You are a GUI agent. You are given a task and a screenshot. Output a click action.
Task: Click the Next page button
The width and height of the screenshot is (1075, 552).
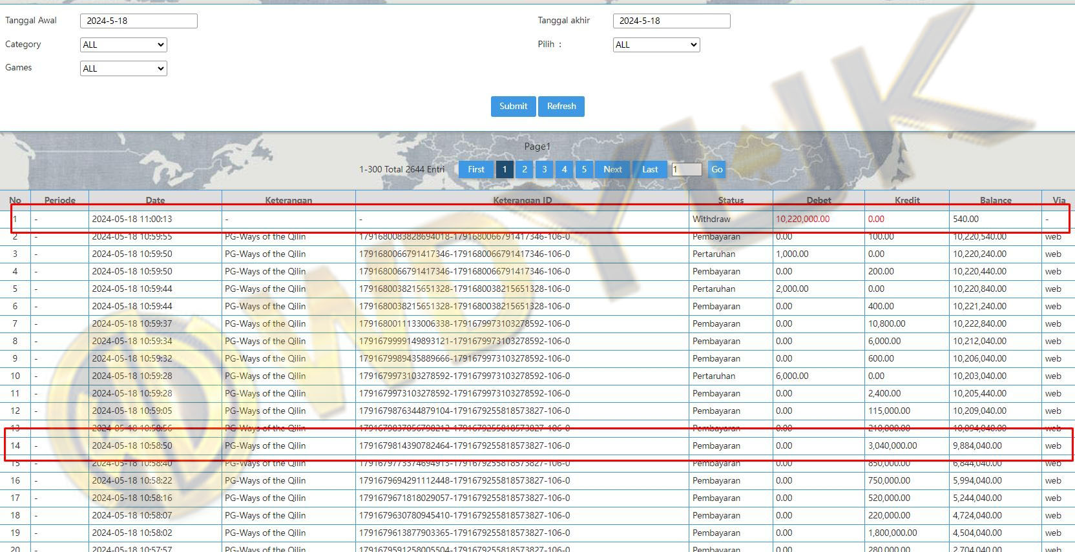coord(612,169)
